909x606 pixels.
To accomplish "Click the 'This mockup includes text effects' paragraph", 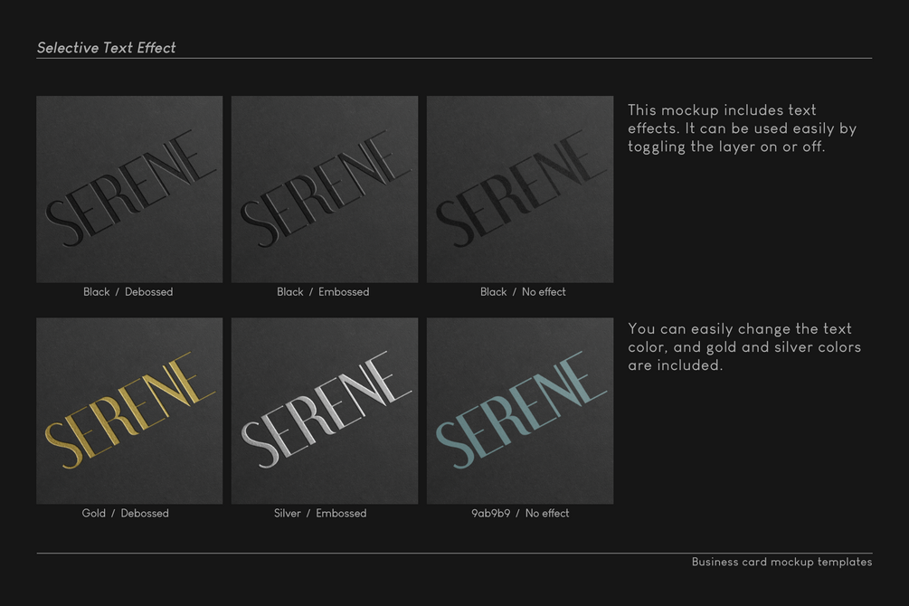I will point(742,128).
